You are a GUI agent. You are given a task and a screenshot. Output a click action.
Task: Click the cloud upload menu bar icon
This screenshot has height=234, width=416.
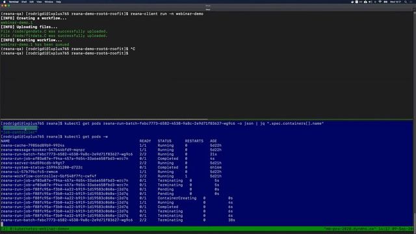[x=365, y=1]
